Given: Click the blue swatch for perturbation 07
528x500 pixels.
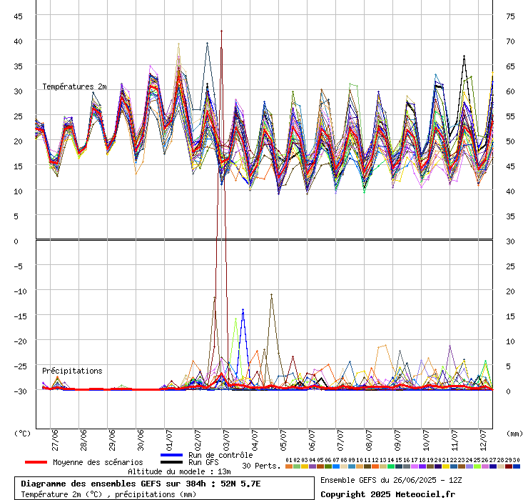Looking at the screenshot, I should 336,466.
